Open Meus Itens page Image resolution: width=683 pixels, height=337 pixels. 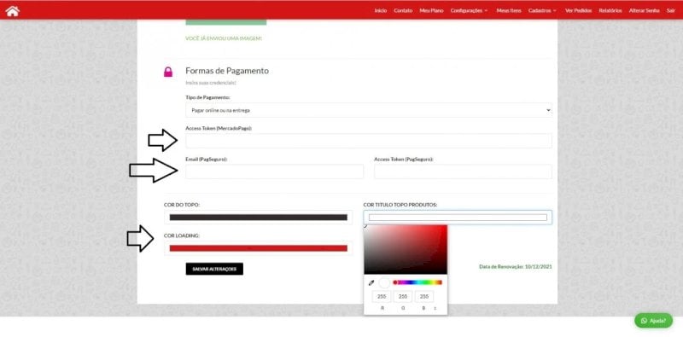tap(508, 10)
